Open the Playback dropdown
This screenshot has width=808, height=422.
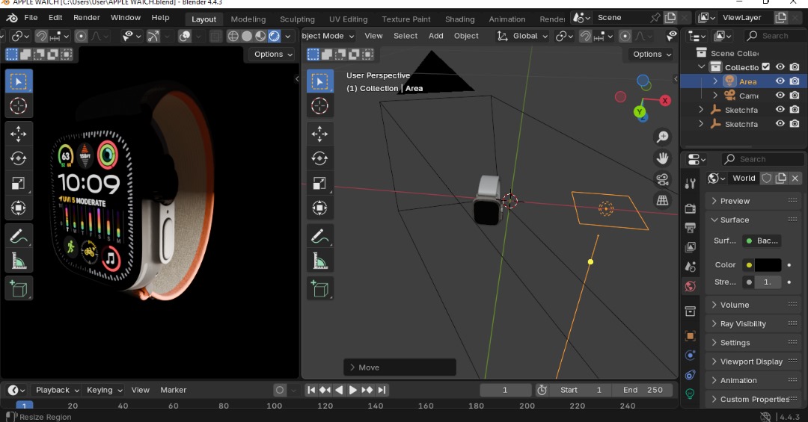click(57, 390)
